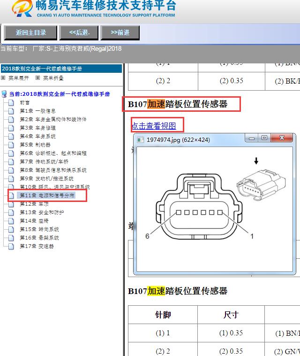Click the page icon beside 第5章
The image size is (300, 356).
click(x=11, y=145)
